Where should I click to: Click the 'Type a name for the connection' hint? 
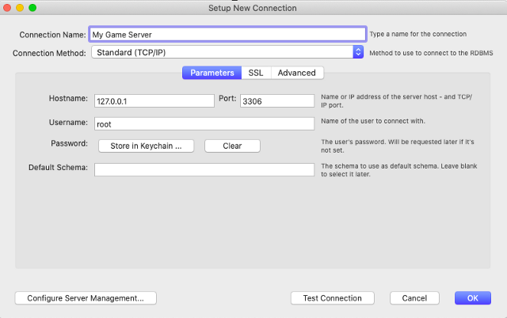pos(417,34)
